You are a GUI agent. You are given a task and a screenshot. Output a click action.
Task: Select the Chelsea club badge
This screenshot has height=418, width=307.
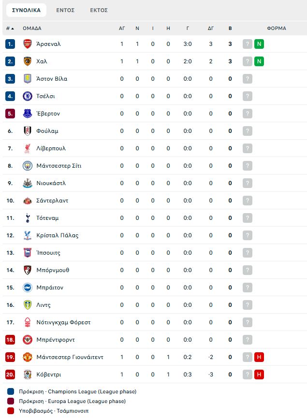coord(28,96)
